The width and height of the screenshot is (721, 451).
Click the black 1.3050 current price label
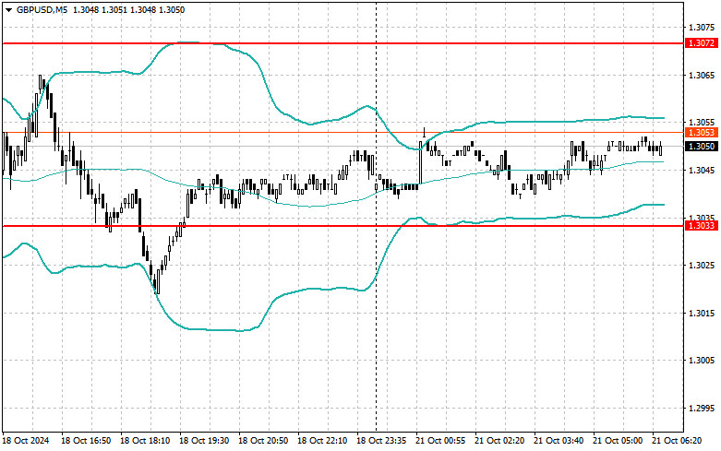(x=702, y=147)
